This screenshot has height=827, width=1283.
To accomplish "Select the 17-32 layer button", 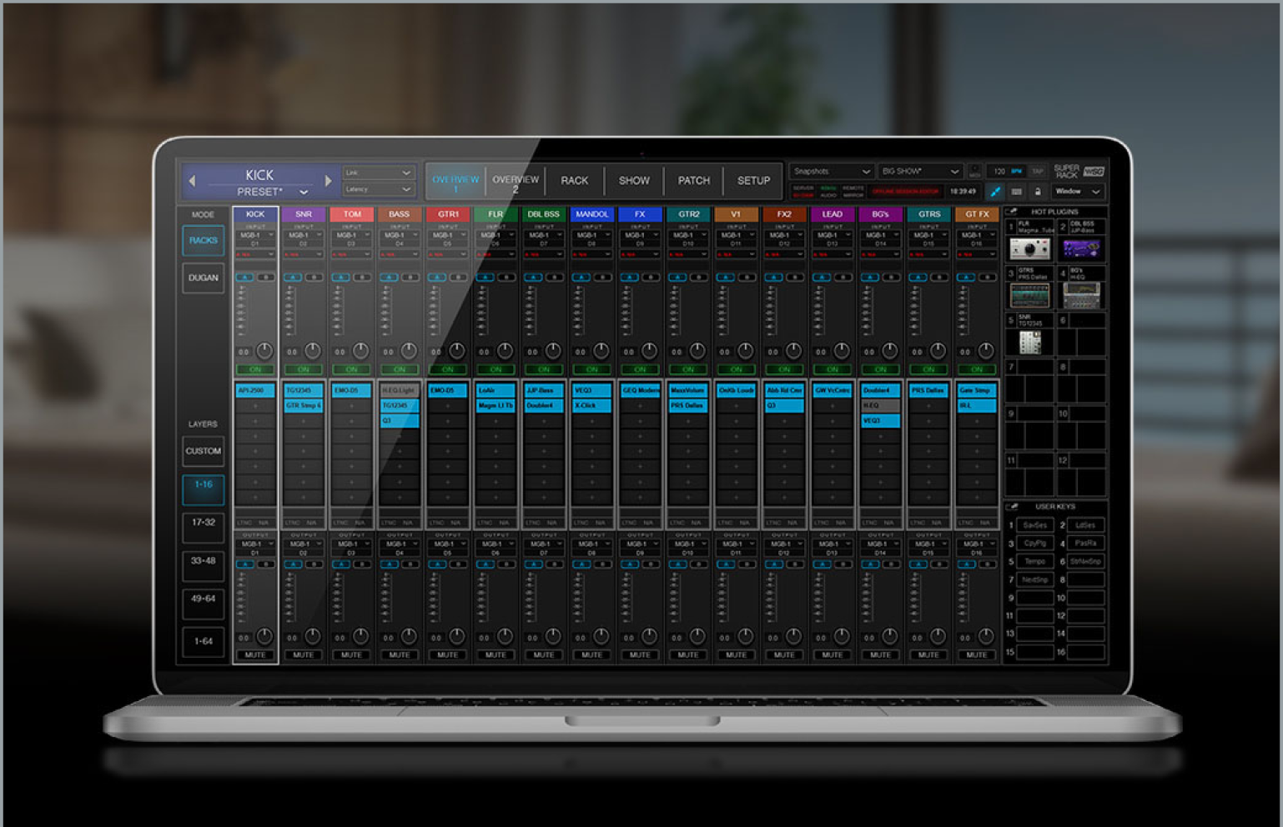I will coord(204,523).
